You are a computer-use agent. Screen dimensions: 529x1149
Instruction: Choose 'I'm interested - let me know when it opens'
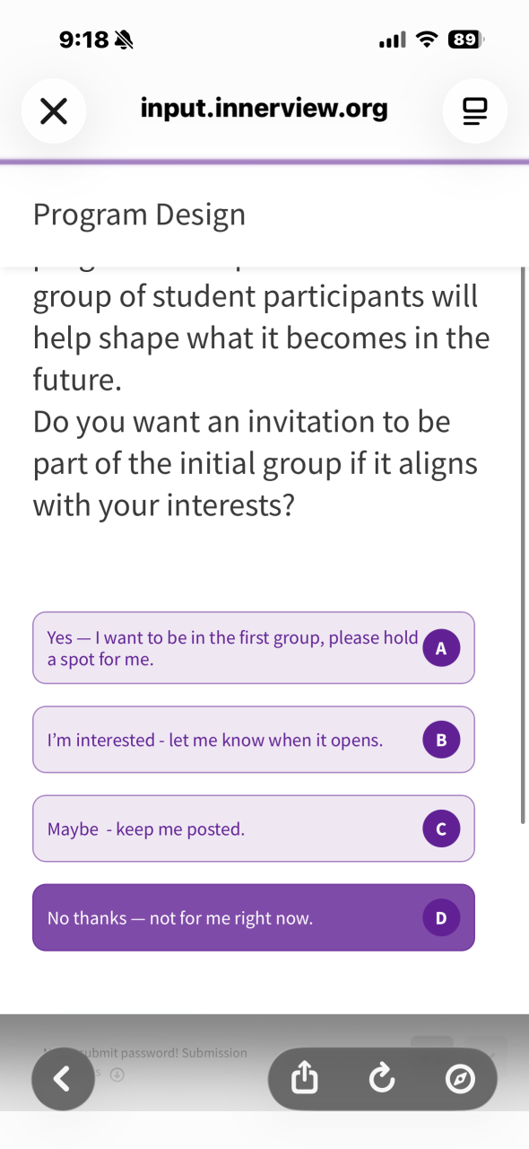(x=254, y=740)
